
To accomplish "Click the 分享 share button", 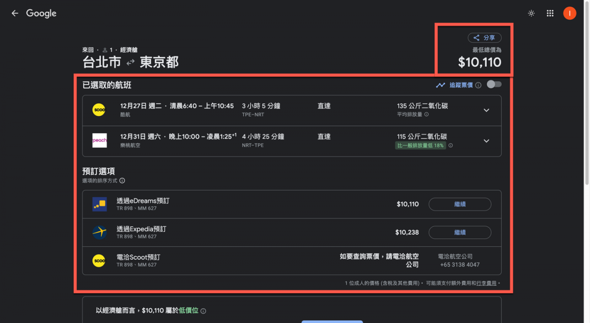I will point(484,38).
